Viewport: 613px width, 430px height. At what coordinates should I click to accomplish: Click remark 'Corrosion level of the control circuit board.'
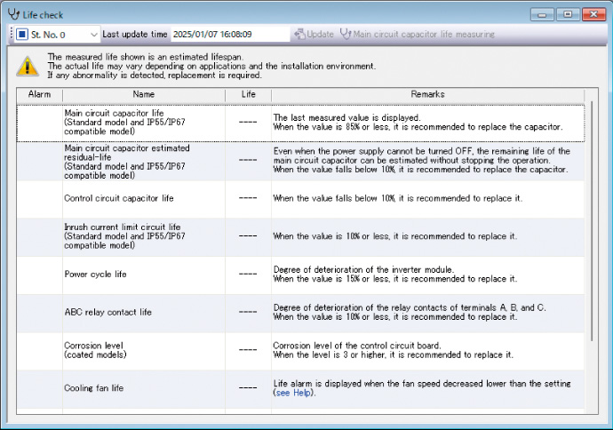click(357, 346)
